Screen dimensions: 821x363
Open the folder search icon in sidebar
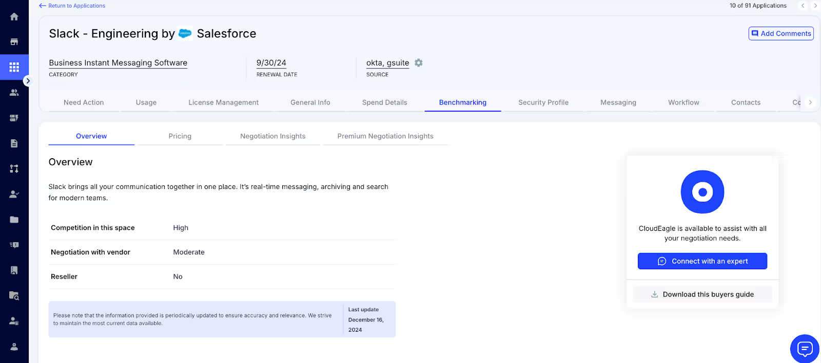(14, 295)
